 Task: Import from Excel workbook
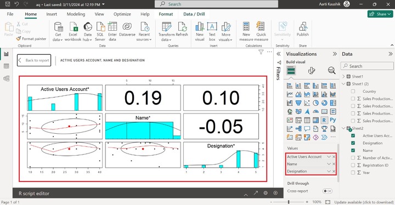73,31
